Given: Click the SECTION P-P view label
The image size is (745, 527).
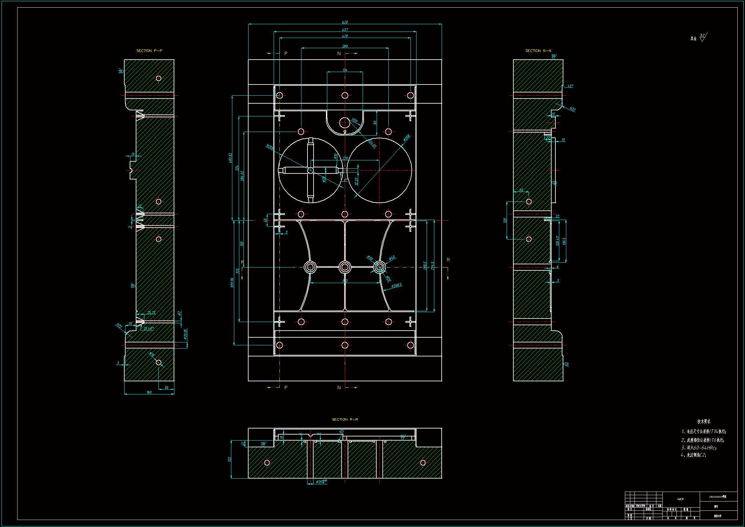Looking at the screenshot, I should 149,51.
